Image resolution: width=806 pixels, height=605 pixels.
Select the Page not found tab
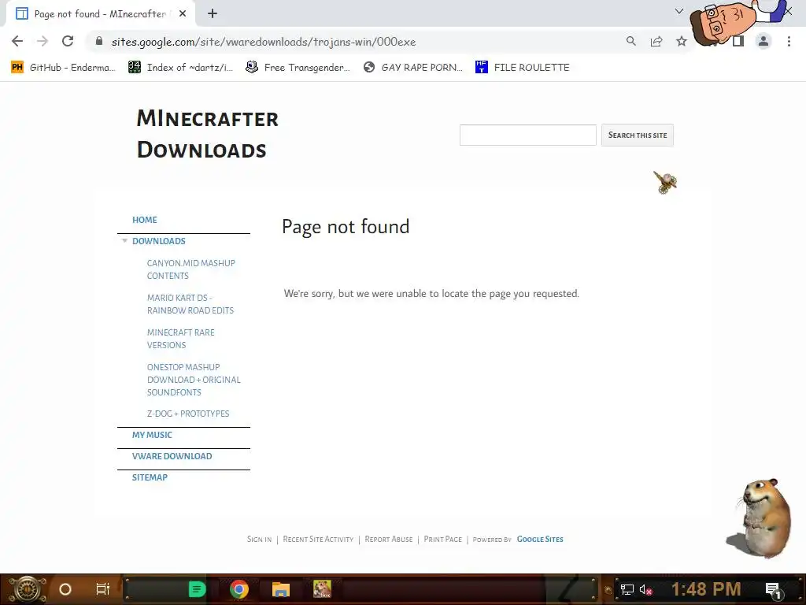(x=100, y=14)
